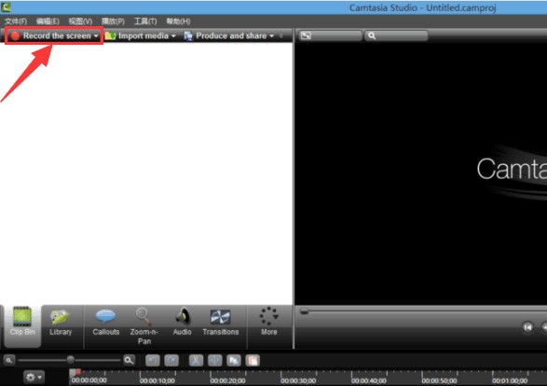Click the Cut scissors icon
The height and width of the screenshot is (386, 547).
[196, 360]
